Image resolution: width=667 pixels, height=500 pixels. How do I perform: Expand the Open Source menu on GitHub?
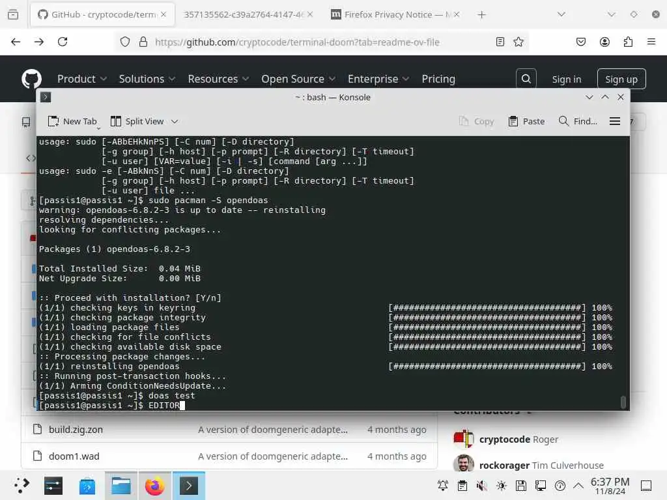pos(298,79)
